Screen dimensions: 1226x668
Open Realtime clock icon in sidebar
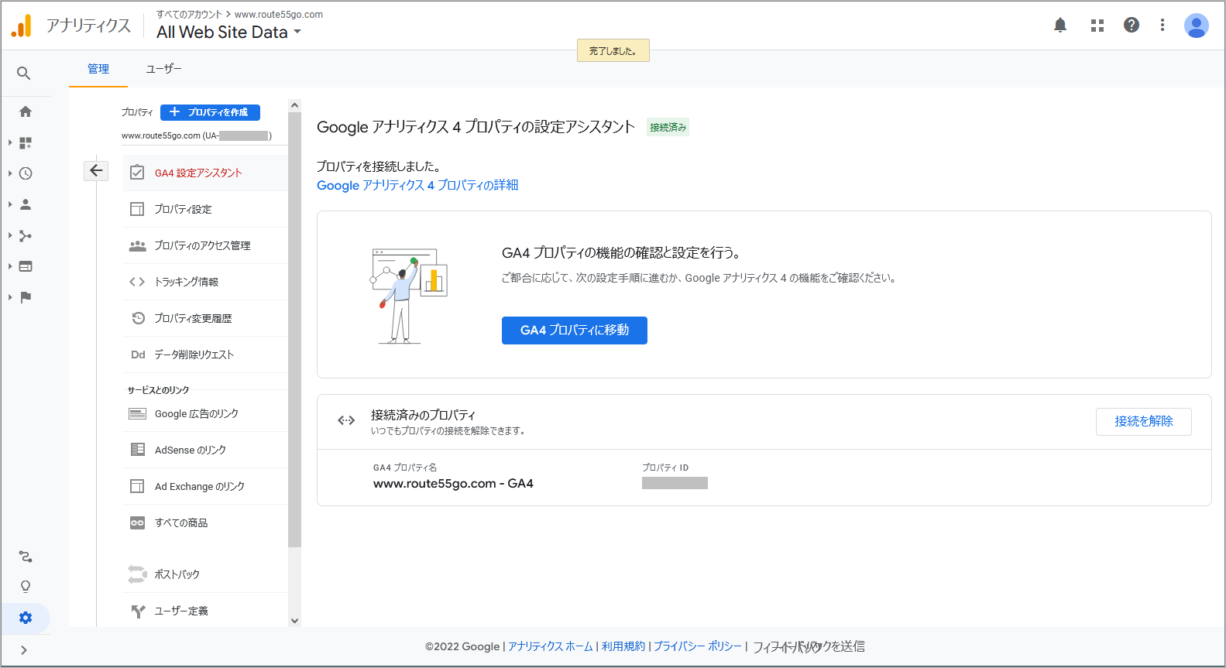pos(26,173)
